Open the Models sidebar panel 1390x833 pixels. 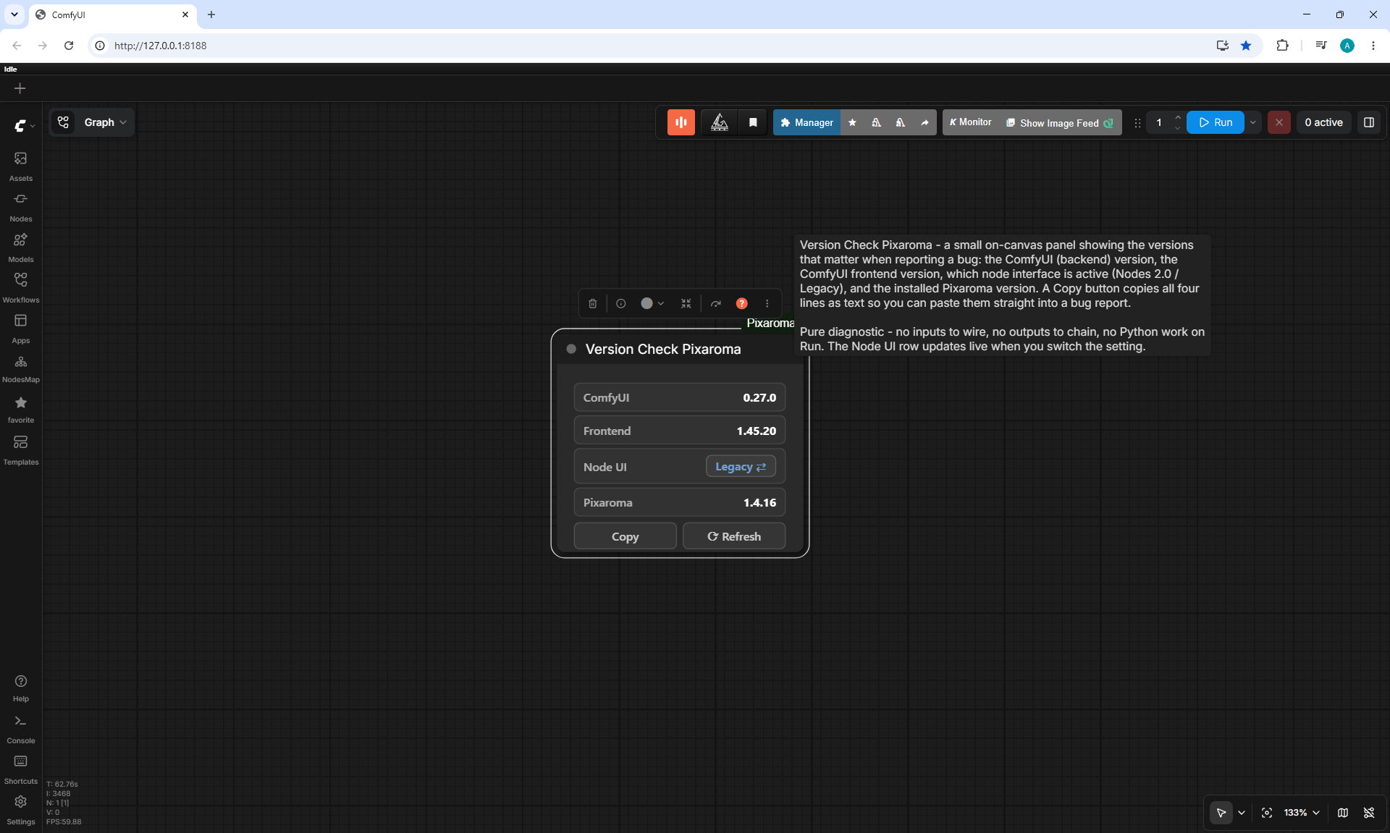click(x=20, y=247)
